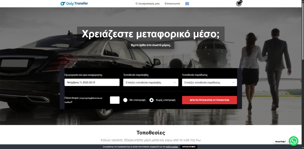Open the 'χρήση cookies' link
The height and width of the screenshot is (149, 304).
coord(172,147)
